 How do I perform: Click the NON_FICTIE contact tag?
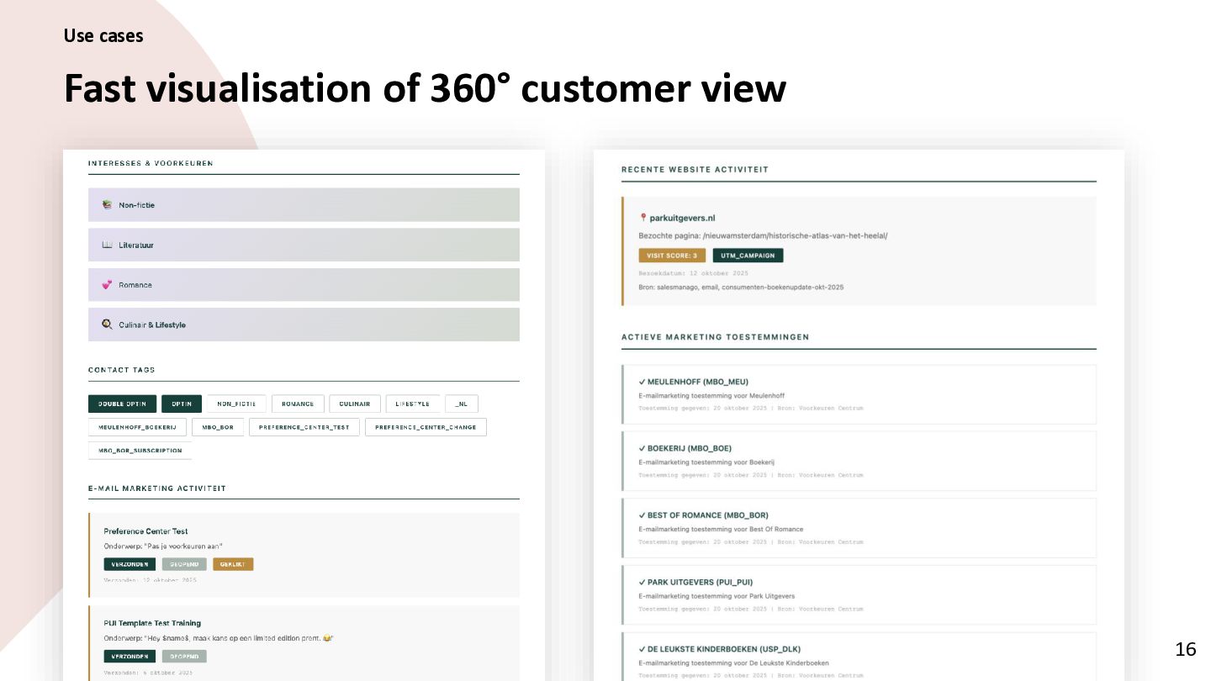click(236, 404)
